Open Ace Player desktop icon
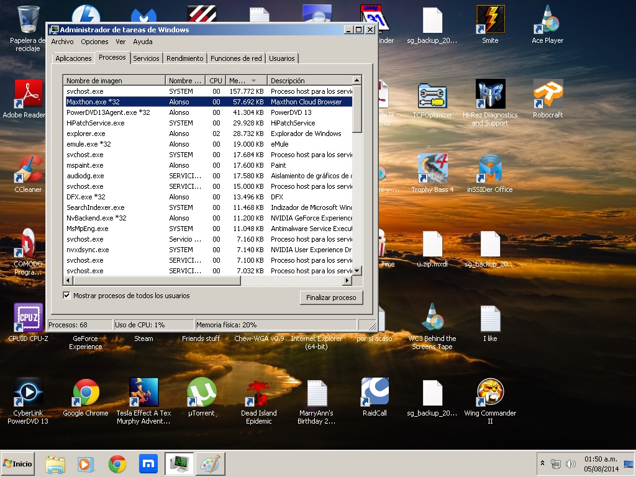Viewport: 636px width, 477px height. pos(547,24)
